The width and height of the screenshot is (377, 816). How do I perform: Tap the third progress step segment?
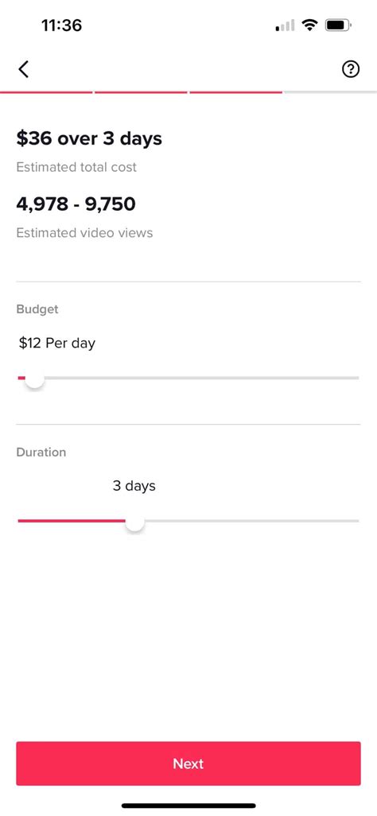(x=236, y=92)
